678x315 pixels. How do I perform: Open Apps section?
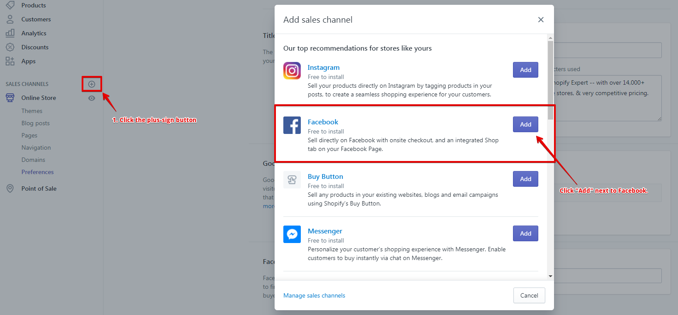[28, 61]
